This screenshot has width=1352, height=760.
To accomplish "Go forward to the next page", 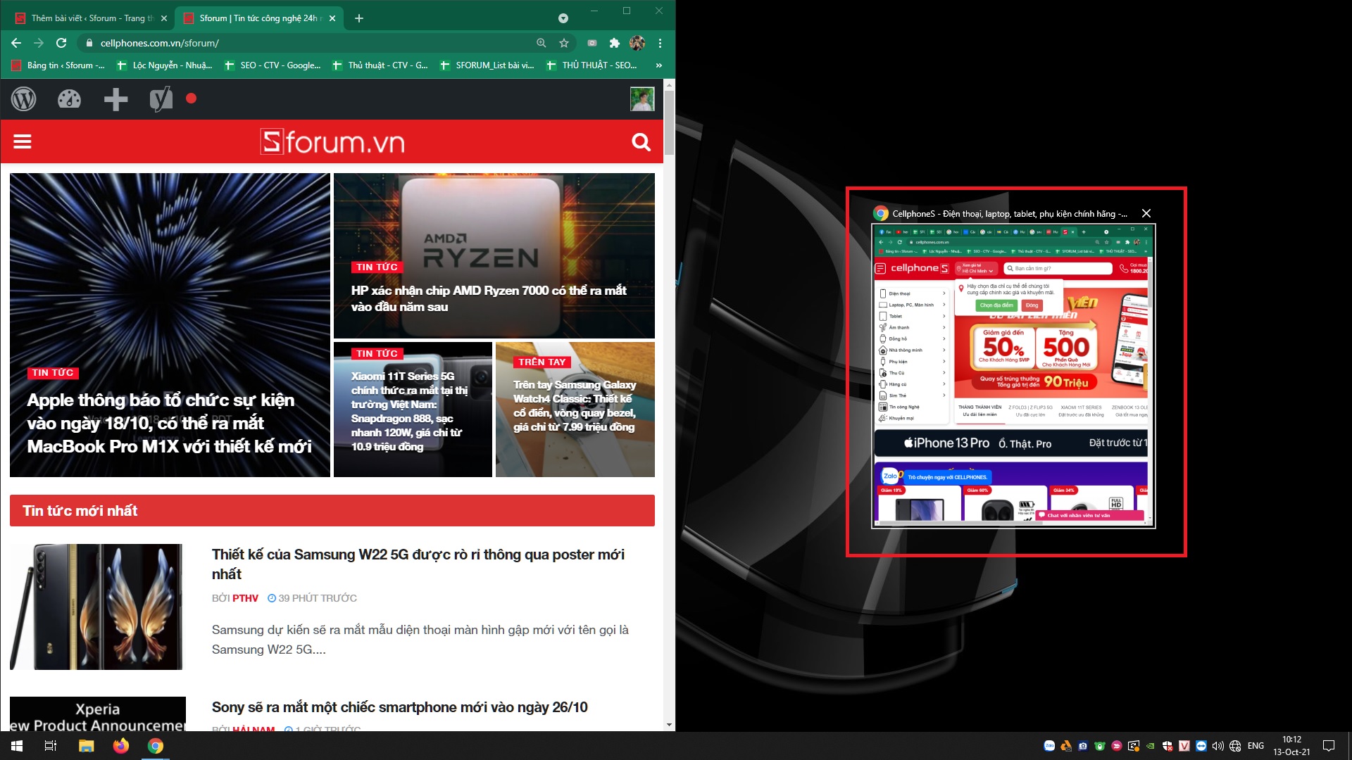I will click(x=39, y=43).
